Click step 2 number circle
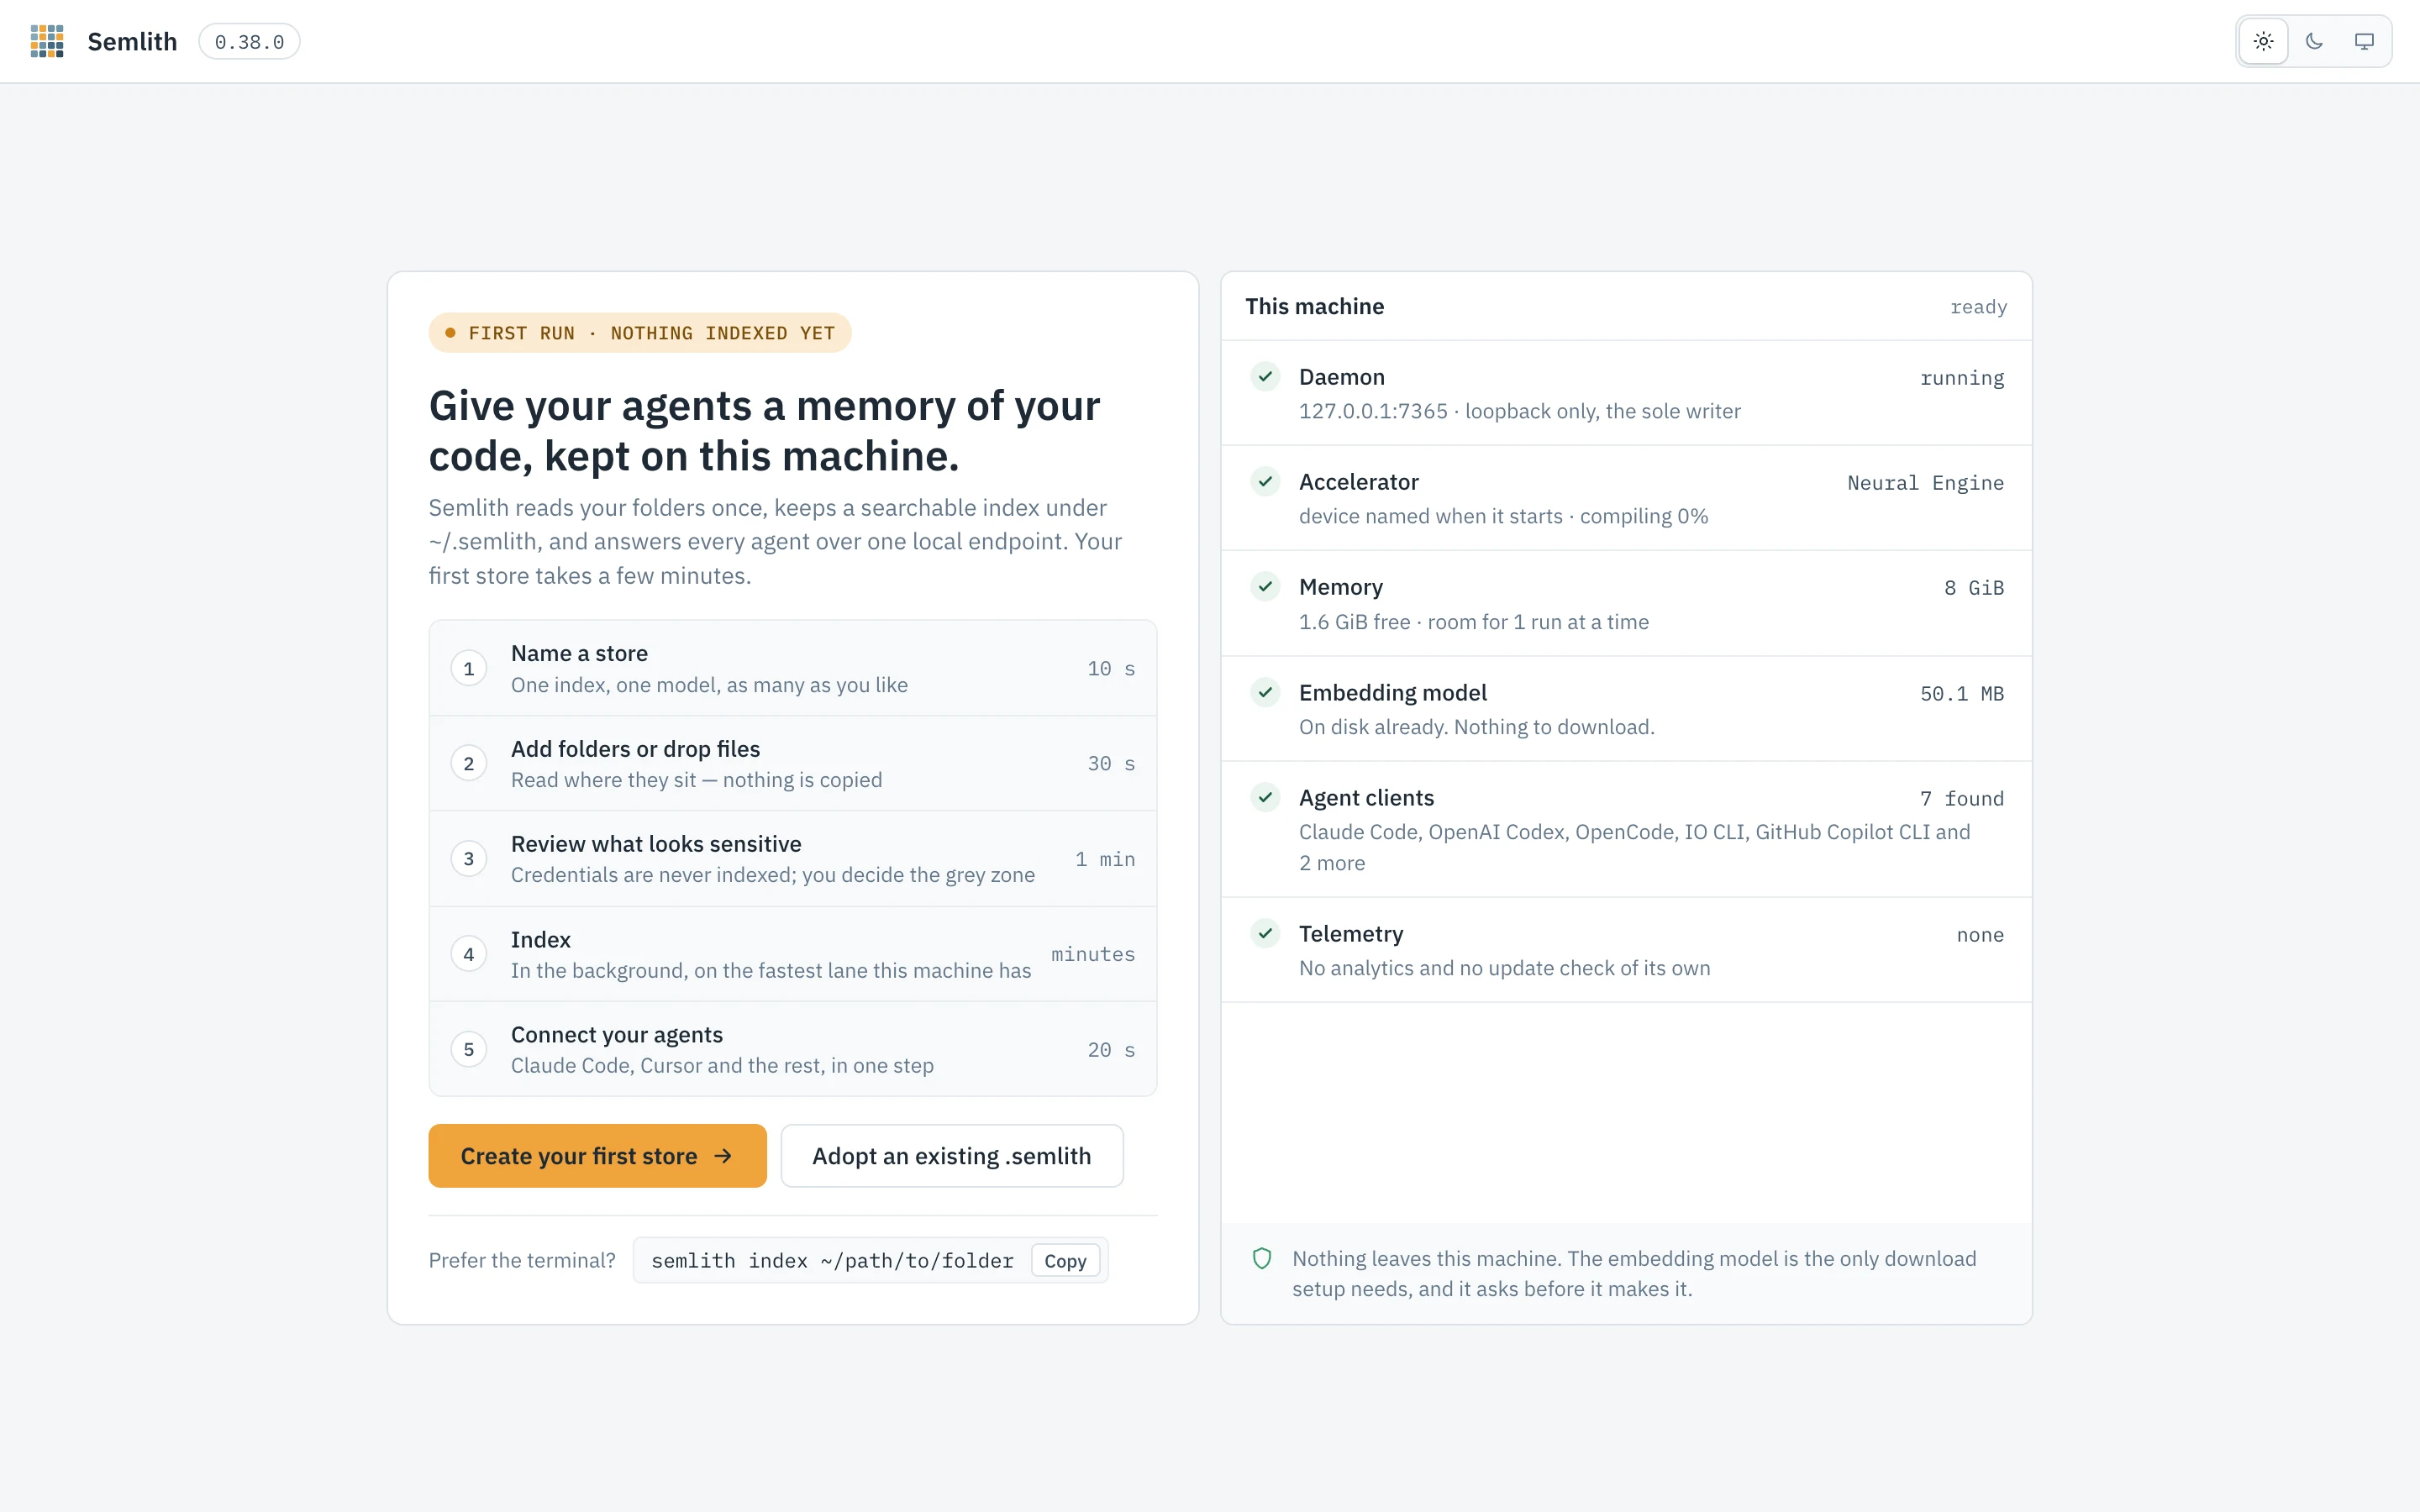The width and height of the screenshot is (2420, 1512). tap(469, 764)
